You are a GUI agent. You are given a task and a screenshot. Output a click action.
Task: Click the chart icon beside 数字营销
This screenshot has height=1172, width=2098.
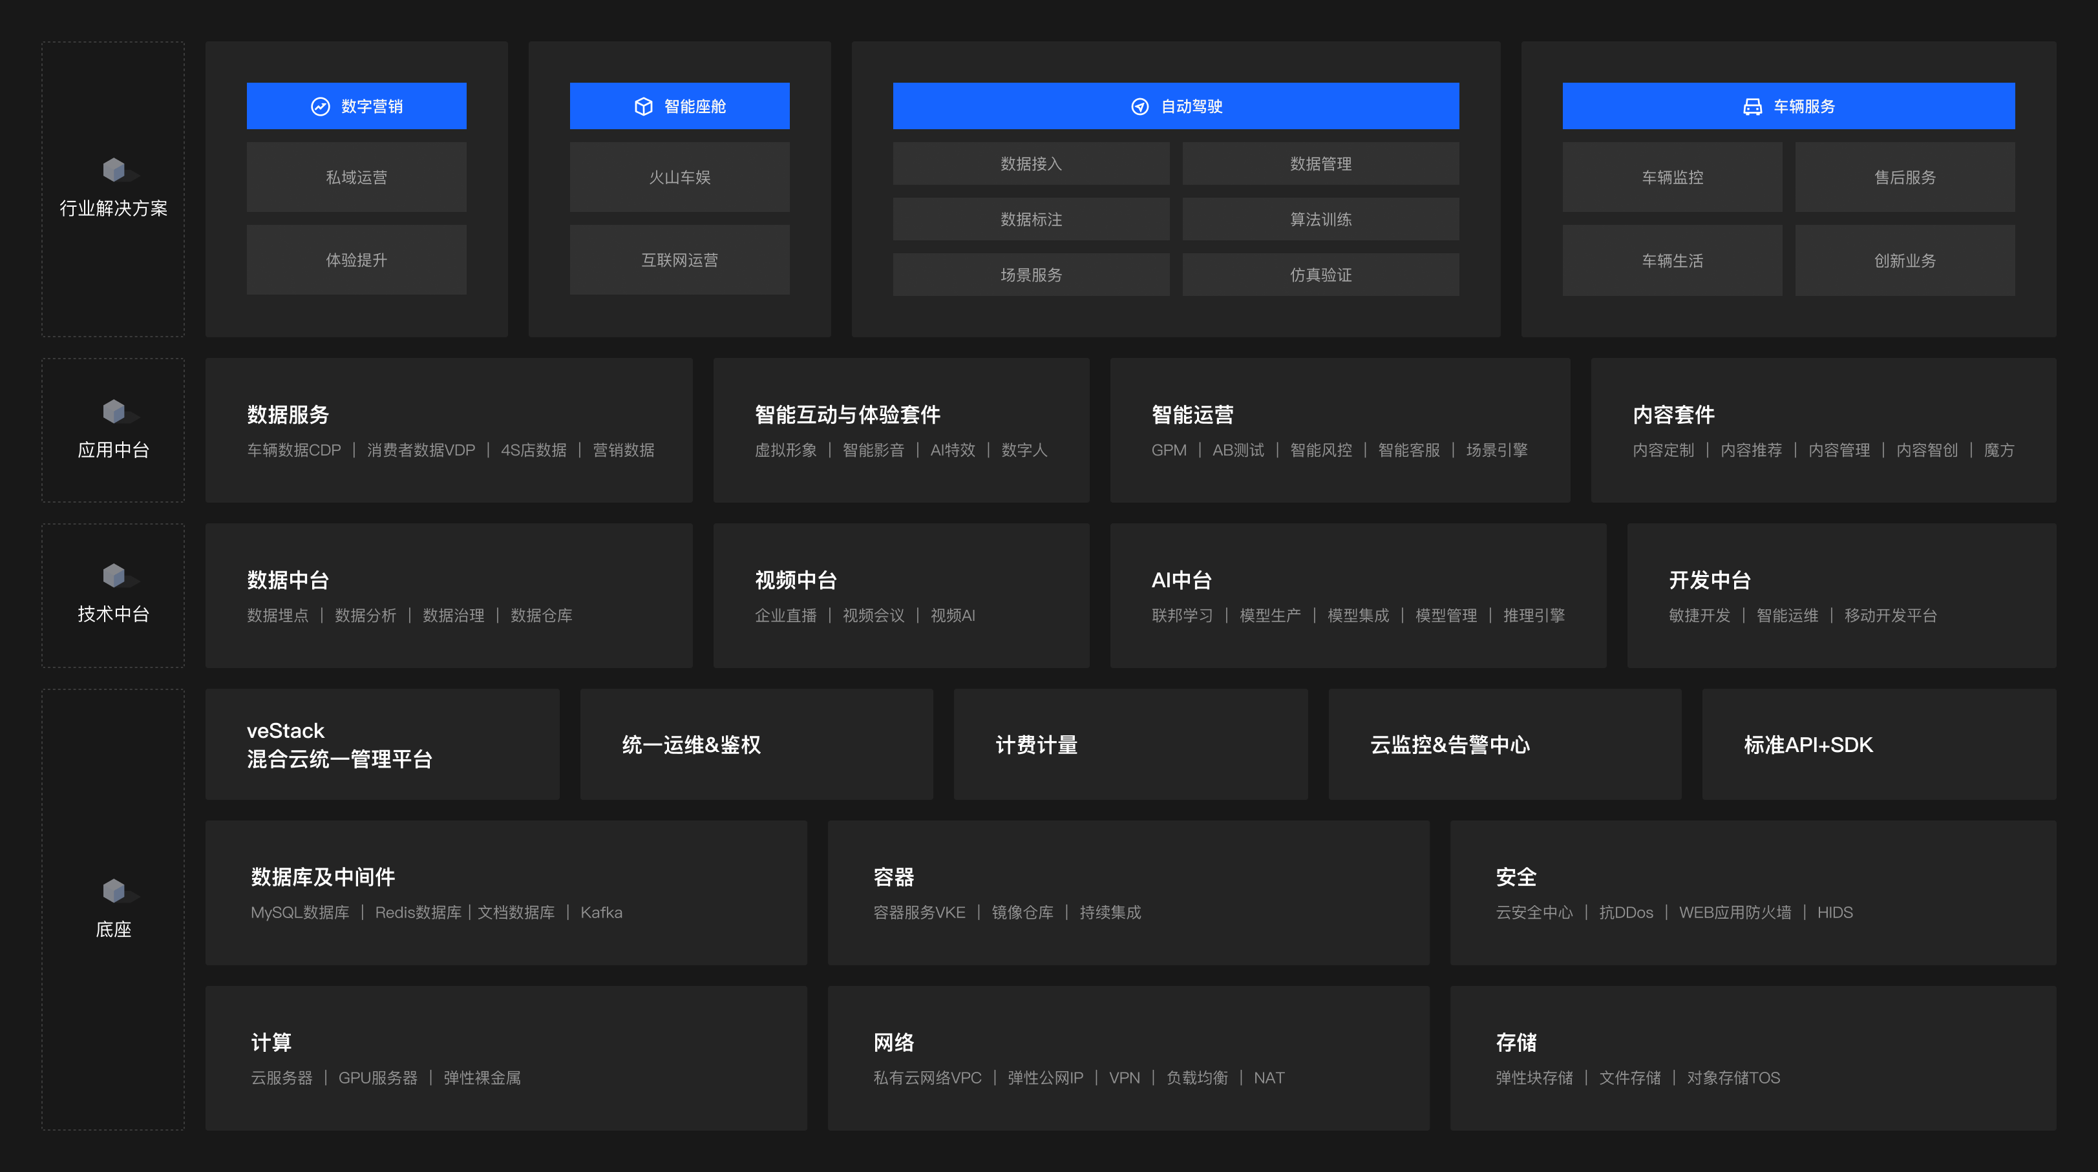(x=320, y=107)
